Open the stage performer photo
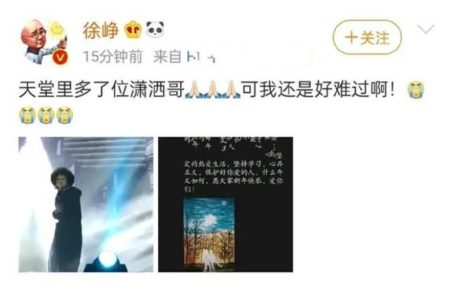 point(86,205)
